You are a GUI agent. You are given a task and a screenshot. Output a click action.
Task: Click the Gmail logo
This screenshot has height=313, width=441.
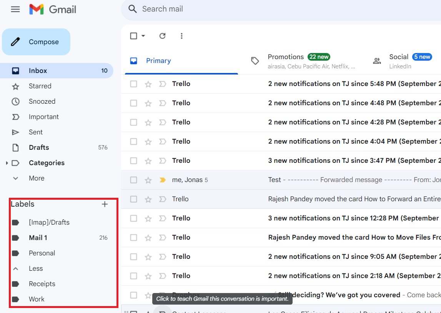click(x=53, y=9)
